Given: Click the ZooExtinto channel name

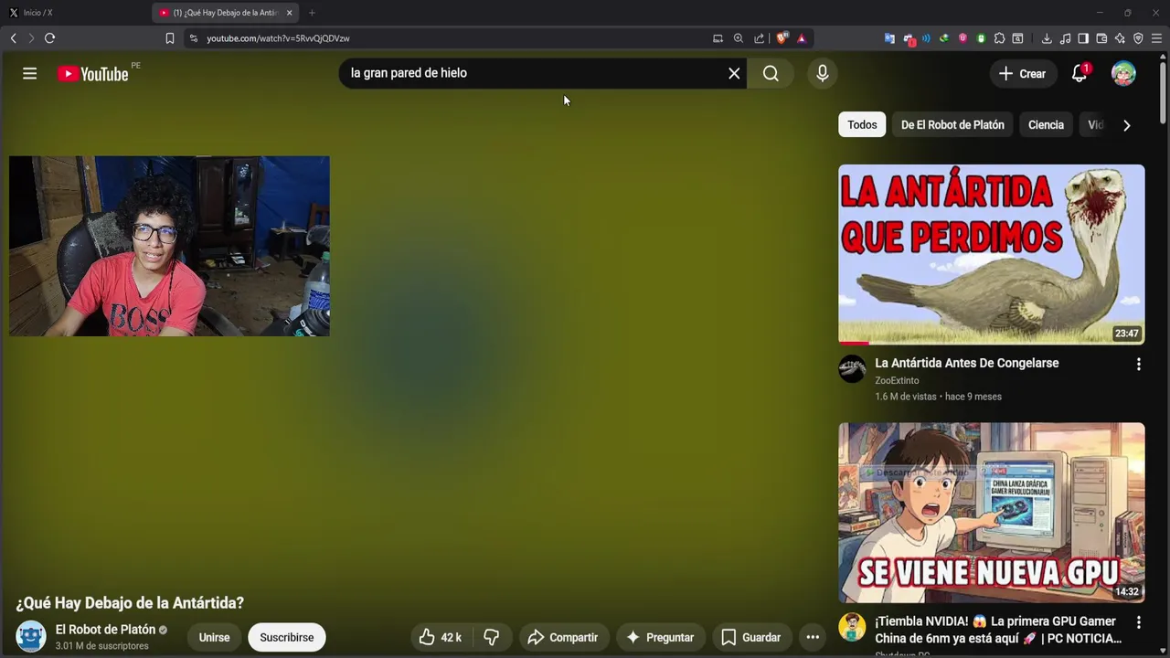Looking at the screenshot, I should click(897, 380).
